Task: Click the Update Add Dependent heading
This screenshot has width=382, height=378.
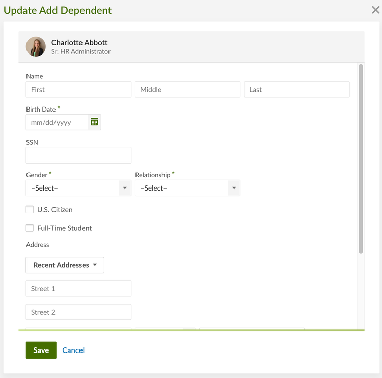Action: (x=58, y=11)
